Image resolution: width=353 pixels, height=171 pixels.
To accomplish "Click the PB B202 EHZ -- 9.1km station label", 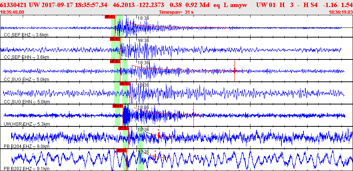I will pos(26,169).
